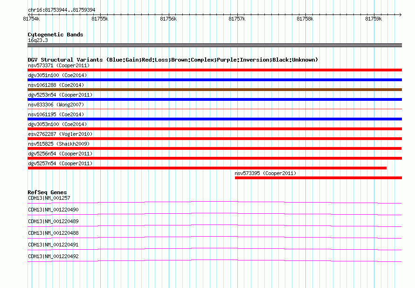Click the 81758k ruler position
Screen dimensions: 415x288
pos(305,19)
